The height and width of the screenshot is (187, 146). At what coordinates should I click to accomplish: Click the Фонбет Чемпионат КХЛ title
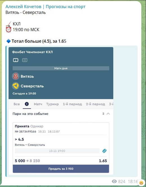(x=32, y=52)
